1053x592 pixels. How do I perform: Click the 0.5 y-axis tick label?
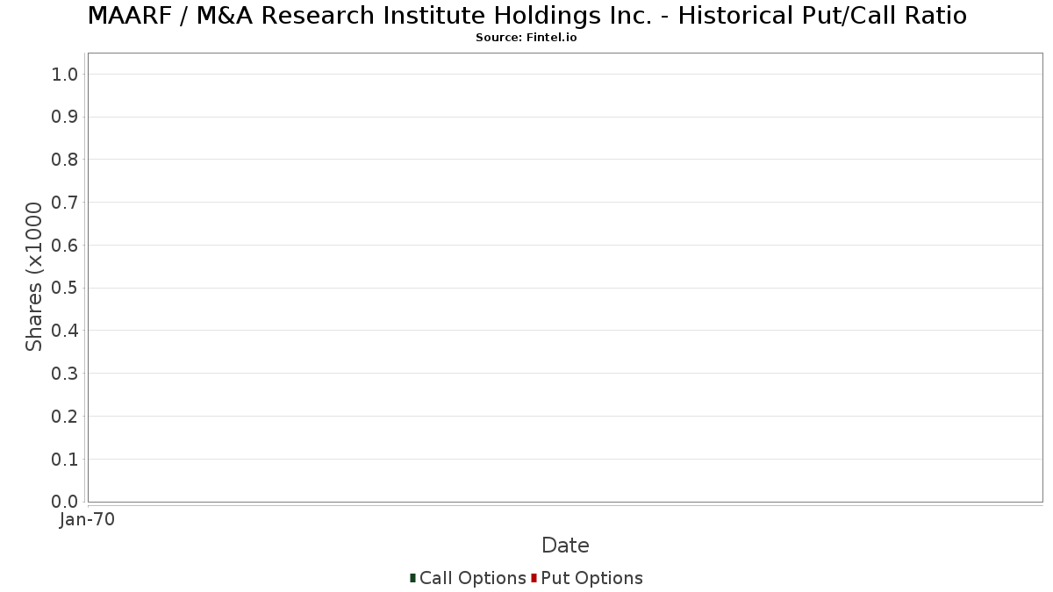(x=66, y=288)
